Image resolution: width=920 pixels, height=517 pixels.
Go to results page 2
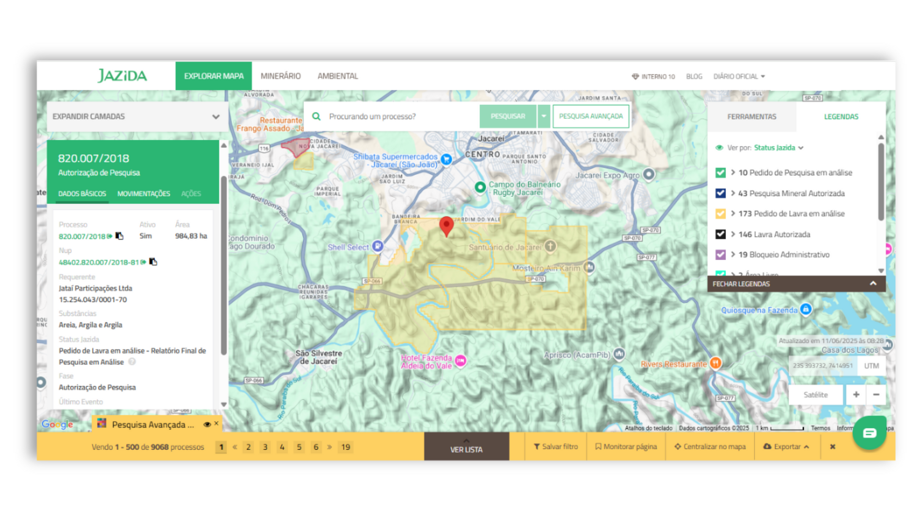(248, 447)
